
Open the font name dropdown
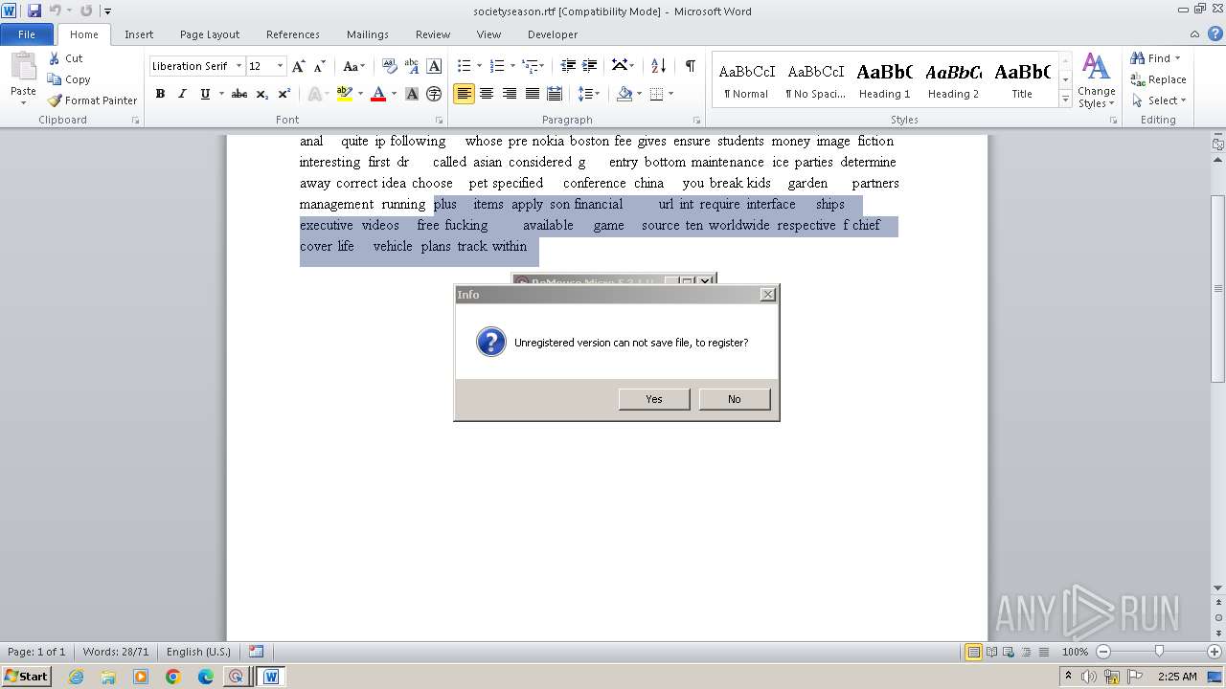point(238,66)
